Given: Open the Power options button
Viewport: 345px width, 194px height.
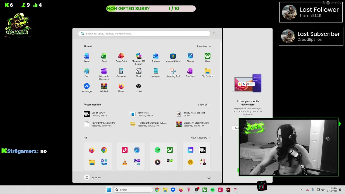Looking at the screenshot, I should click(209, 177).
